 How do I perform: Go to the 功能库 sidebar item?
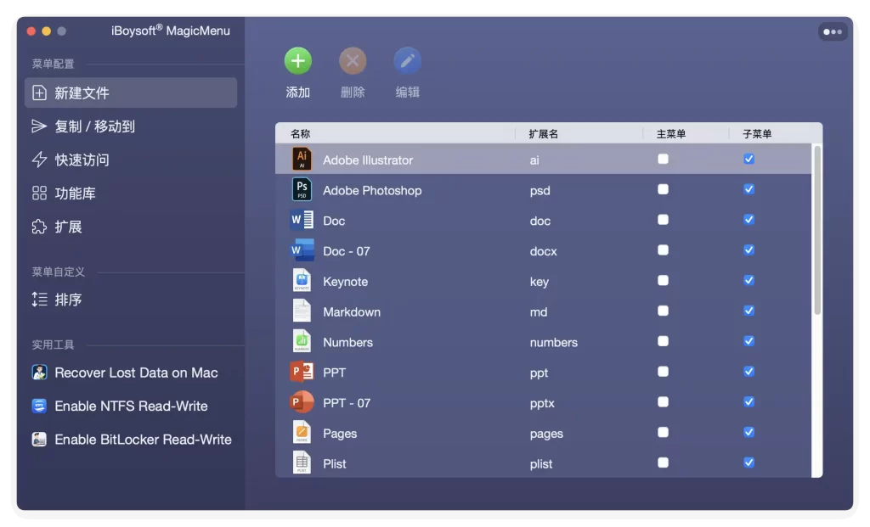(x=75, y=193)
